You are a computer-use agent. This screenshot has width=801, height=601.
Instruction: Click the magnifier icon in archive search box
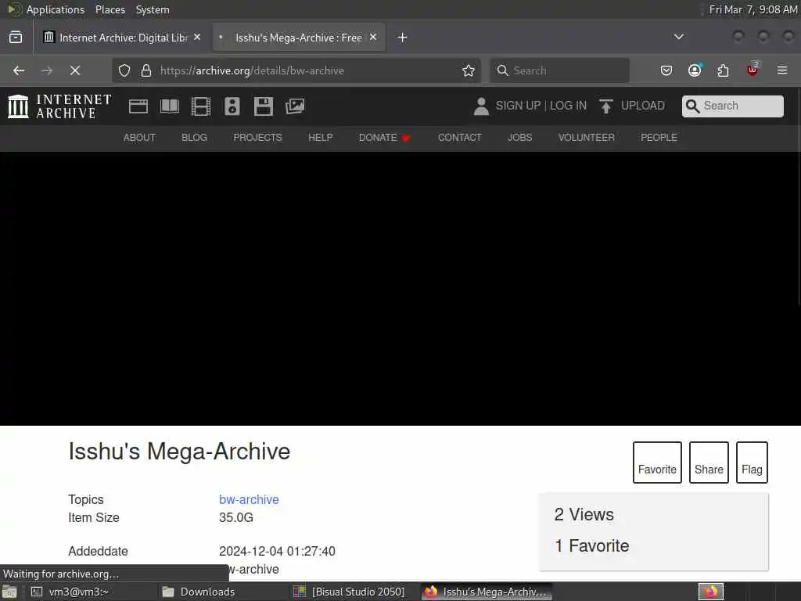pyautogui.click(x=692, y=106)
